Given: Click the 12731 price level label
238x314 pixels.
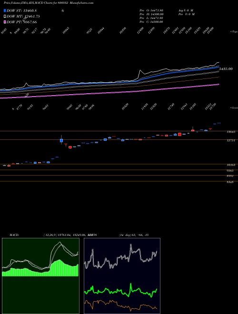Looking at the screenshot, I should coord(231,140).
